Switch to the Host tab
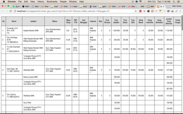The image size is (183, 114). [x=93, y=7]
